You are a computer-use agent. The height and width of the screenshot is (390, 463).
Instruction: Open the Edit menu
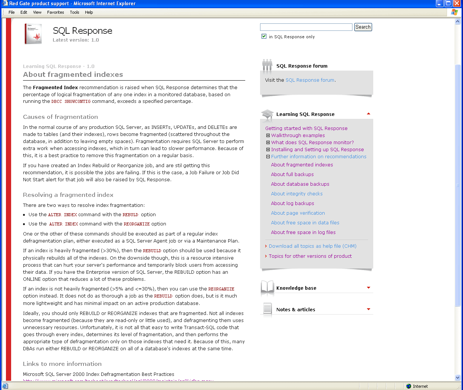click(x=24, y=12)
